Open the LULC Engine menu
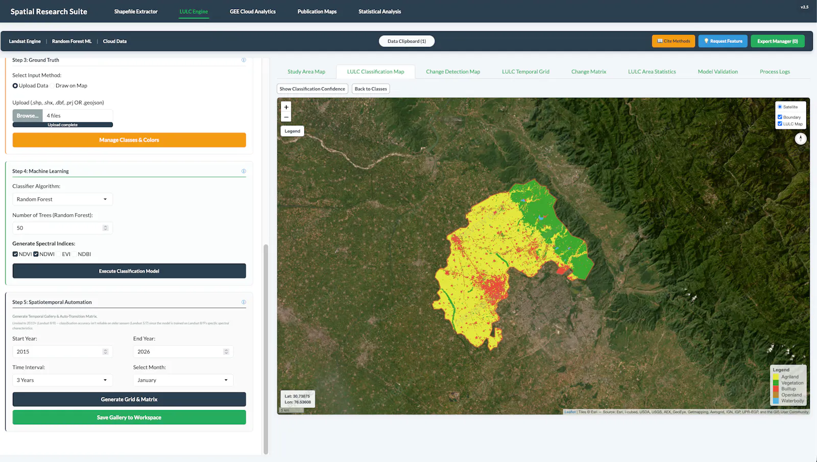This screenshot has height=462, width=817. (194, 12)
